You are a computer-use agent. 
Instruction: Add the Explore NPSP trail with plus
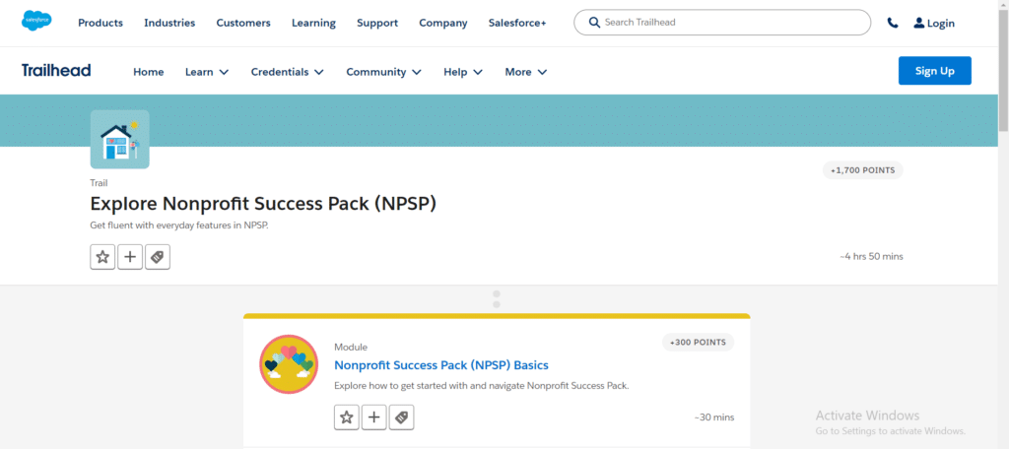(x=130, y=257)
